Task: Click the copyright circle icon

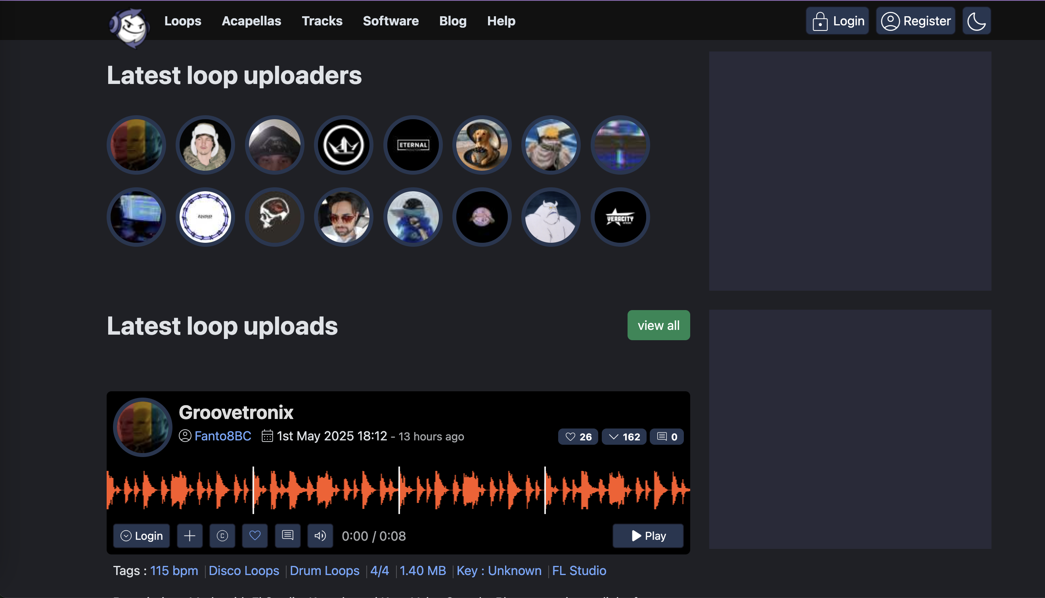Action: pos(222,535)
